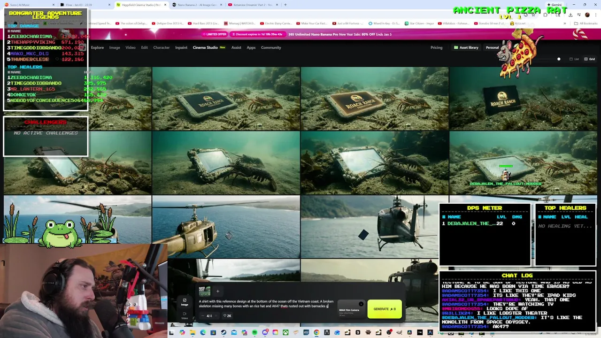Open the black Roach Ranch sign image
Image resolution: width=601 pixels, height=338 pixels.
point(523,98)
